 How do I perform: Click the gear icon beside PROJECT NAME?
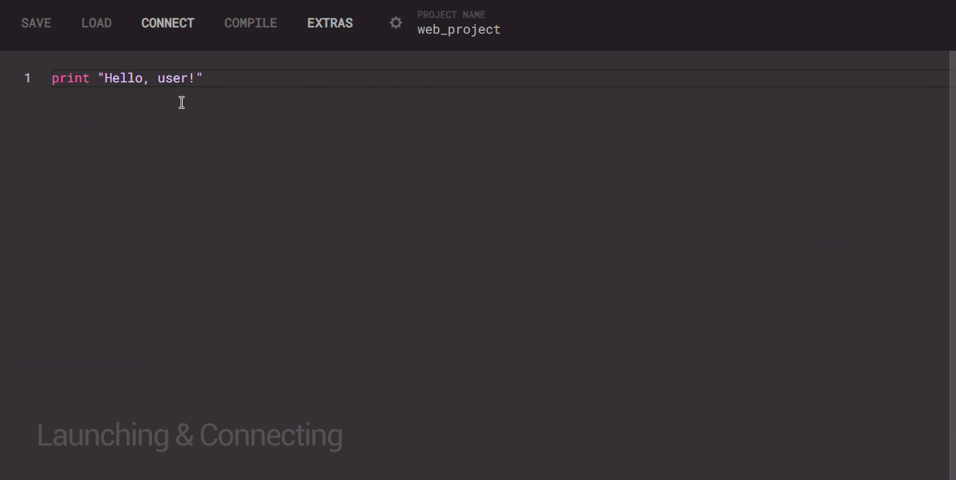(x=396, y=22)
